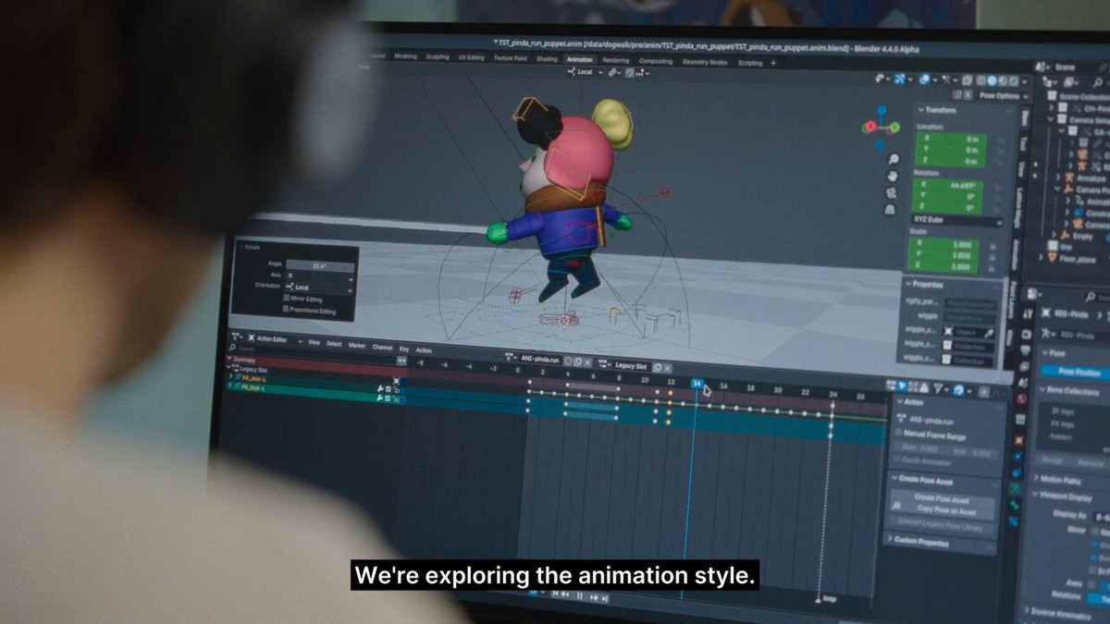Open the Pose Options dropdown

point(1003,95)
